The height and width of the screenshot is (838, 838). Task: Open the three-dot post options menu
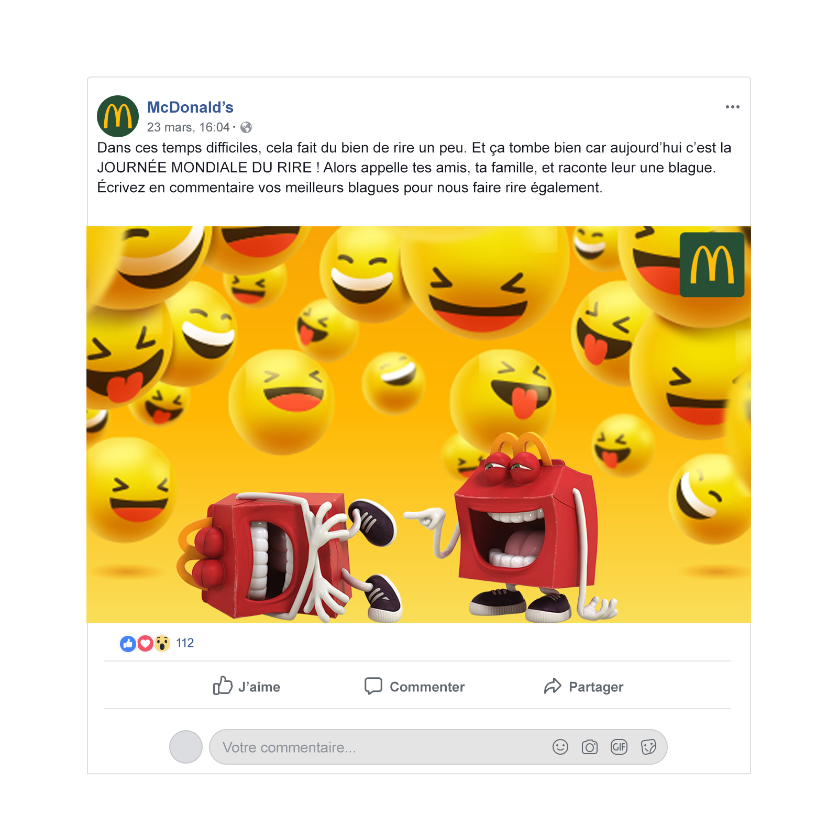tap(732, 107)
